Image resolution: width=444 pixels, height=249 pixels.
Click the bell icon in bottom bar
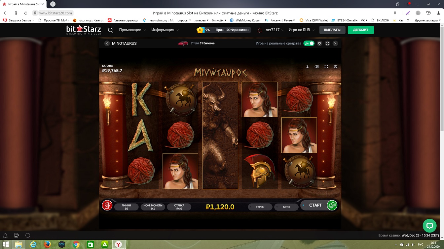click(x=5, y=235)
